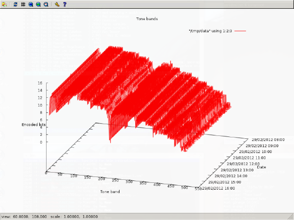Image resolution: width=294 pixels, height=220 pixels.
Task: Click the view angle readout in status bar
Action: click(x=24, y=217)
